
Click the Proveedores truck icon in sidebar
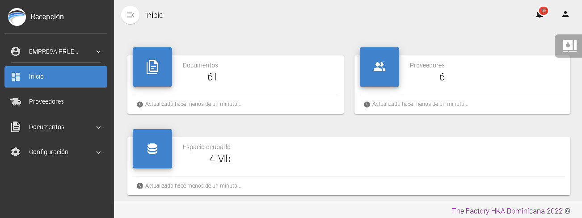[16, 102]
